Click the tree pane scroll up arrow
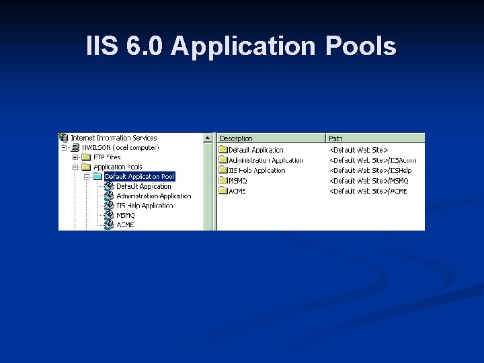The width and height of the screenshot is (484, 363). [208, 138]
